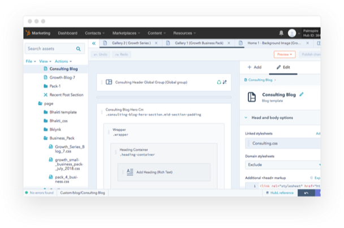This screenshot has height=228, width=344.
Task: Click the Preview button
Action: [x=284, y=54]
